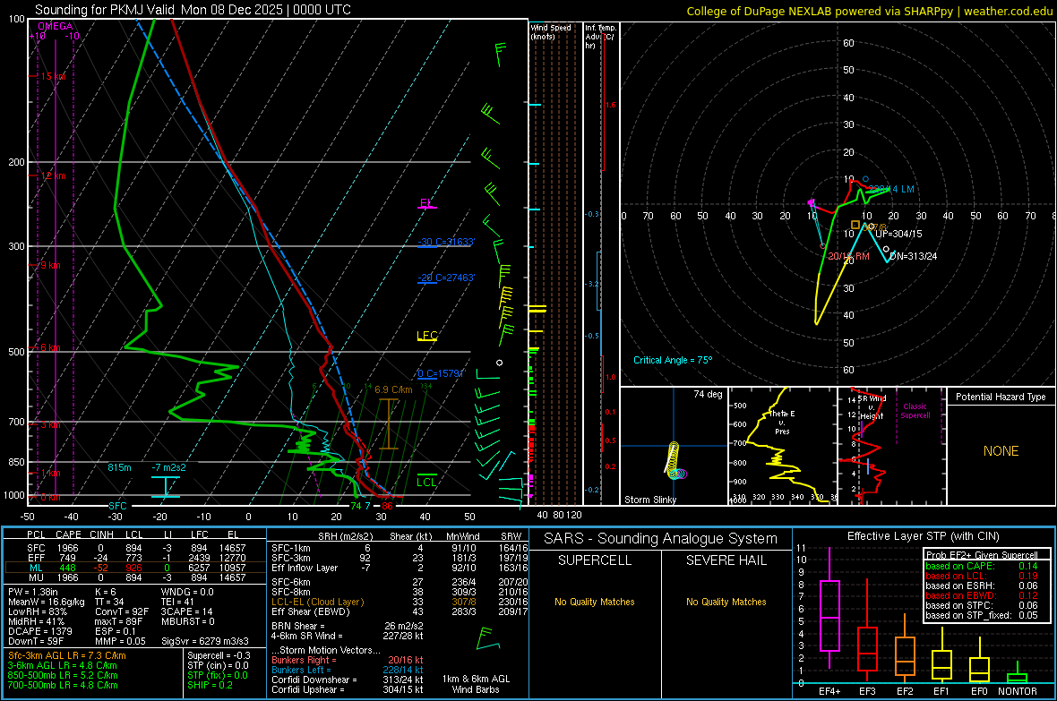The image size is (1057, 701).
Task: Select the SFC parcel row in the table
Action: pos(137,548)
